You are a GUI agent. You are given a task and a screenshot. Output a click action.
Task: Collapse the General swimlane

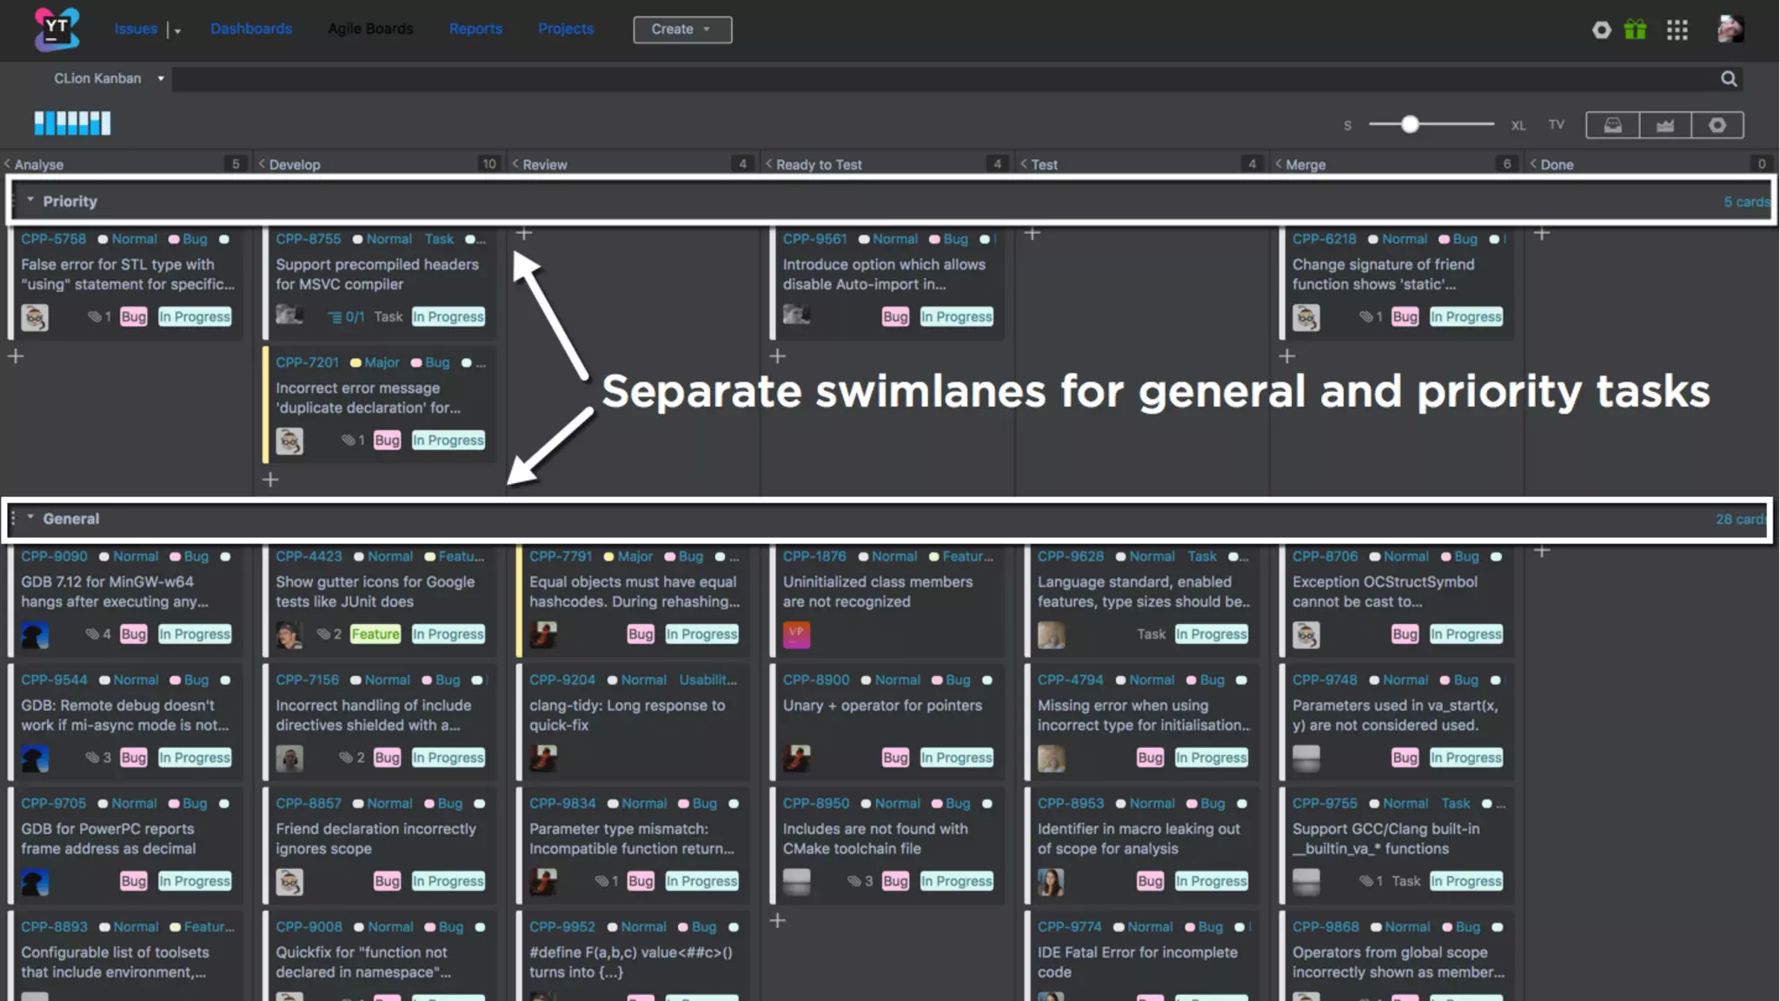[x=30, y=518]
